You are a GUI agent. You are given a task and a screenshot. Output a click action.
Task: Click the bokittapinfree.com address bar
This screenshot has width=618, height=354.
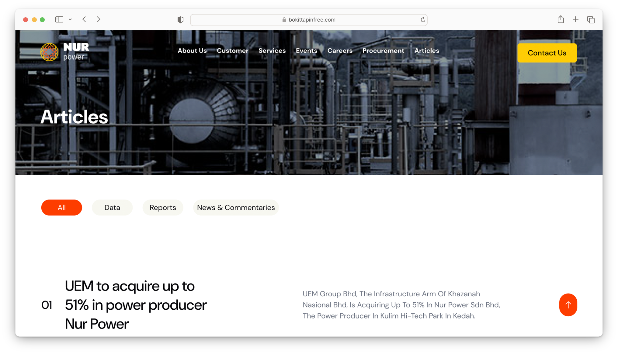click(x=308, y=20)
